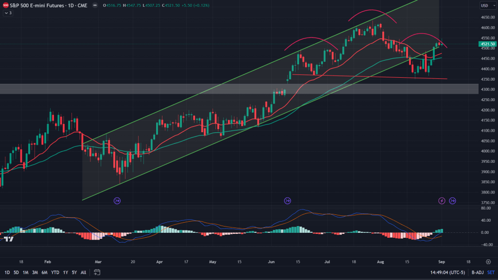Open the Go to date calendar icon
The width and height of the screenshot is (498, 280).
[x=97, y=272]
